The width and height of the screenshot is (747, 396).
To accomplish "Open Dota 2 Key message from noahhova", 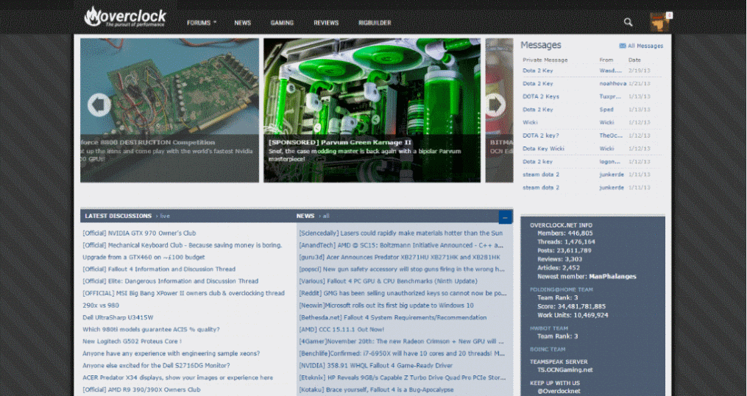I will click(537, 83).
